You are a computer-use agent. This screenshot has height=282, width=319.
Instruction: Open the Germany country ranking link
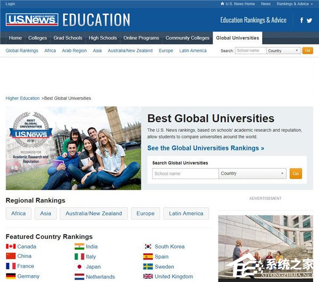click(x=28, y=276)
